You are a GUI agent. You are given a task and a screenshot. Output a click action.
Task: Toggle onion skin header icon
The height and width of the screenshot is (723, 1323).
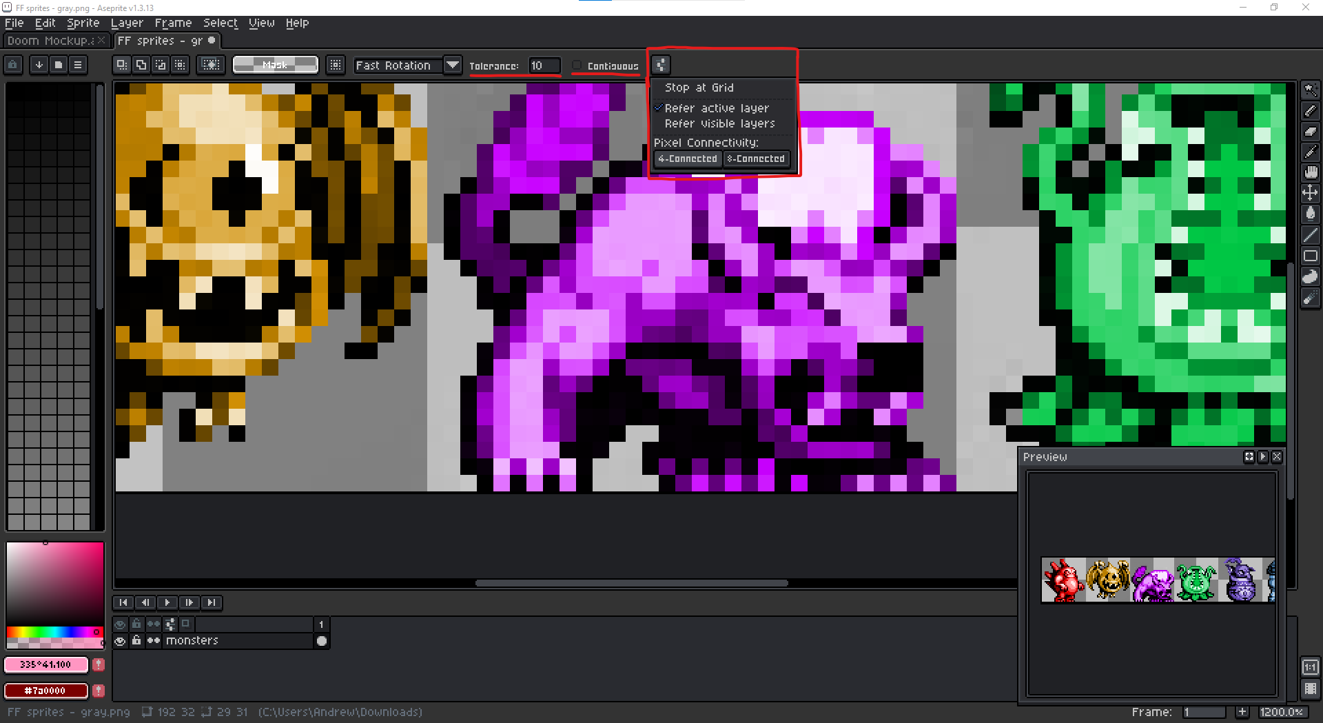pyautogui.click(x=185, y=624)
